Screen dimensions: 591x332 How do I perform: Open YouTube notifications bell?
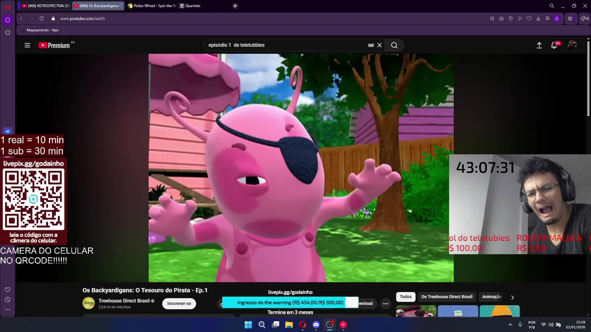point(555,45)
